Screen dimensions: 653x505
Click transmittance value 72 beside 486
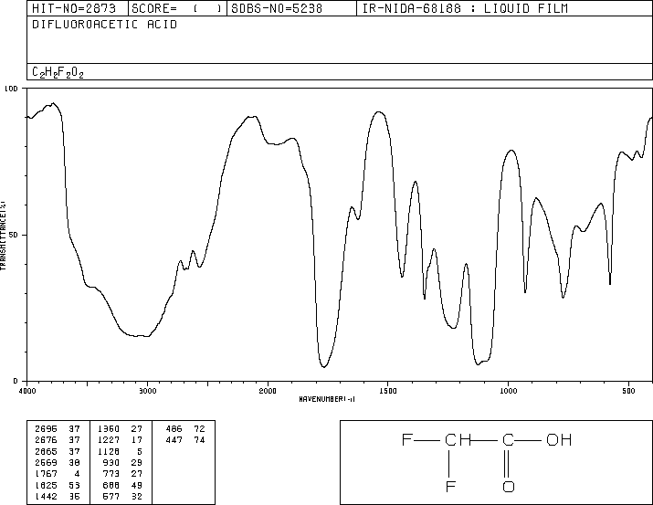coord(199,428)
